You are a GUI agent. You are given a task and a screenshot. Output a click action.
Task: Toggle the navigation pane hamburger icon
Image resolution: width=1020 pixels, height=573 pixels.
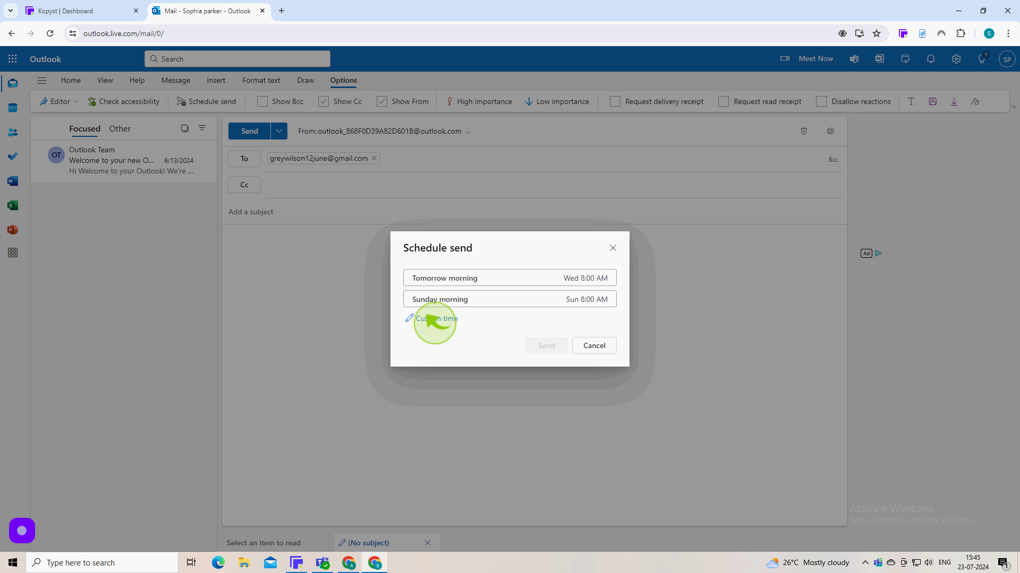click(x=42, y=81)
